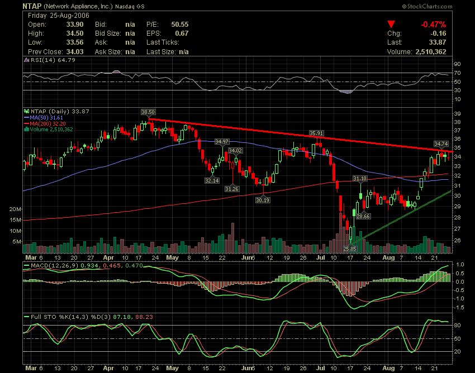Click the header Volume value at top right

coord(431,52)
